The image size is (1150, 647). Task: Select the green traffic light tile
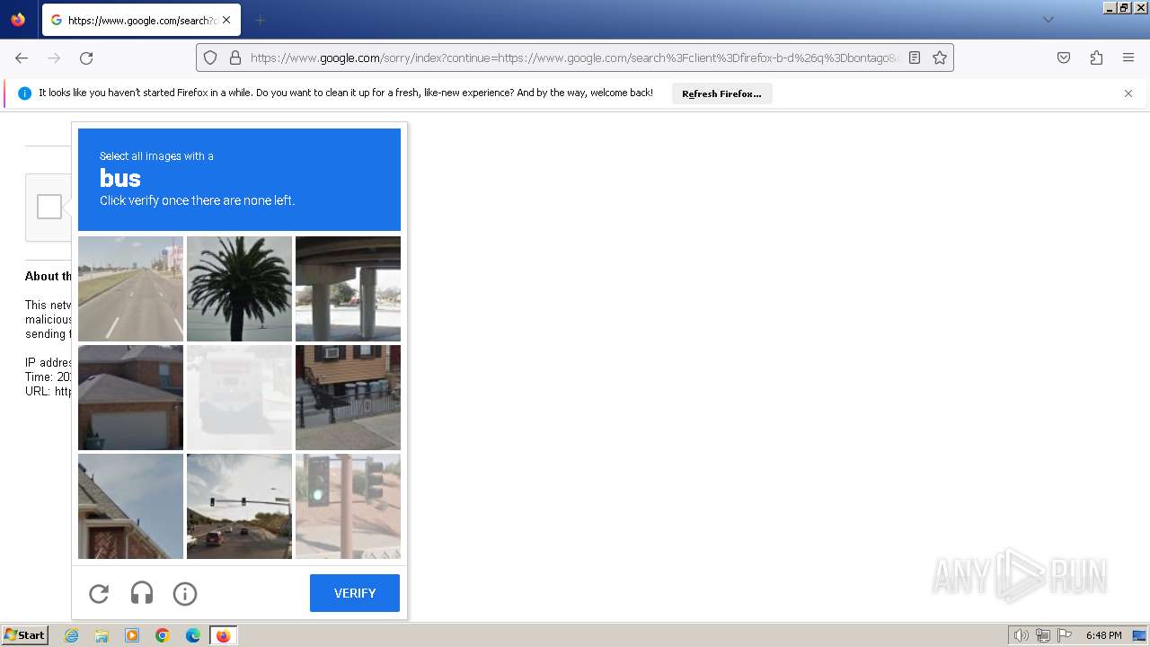tap(348, 506)
